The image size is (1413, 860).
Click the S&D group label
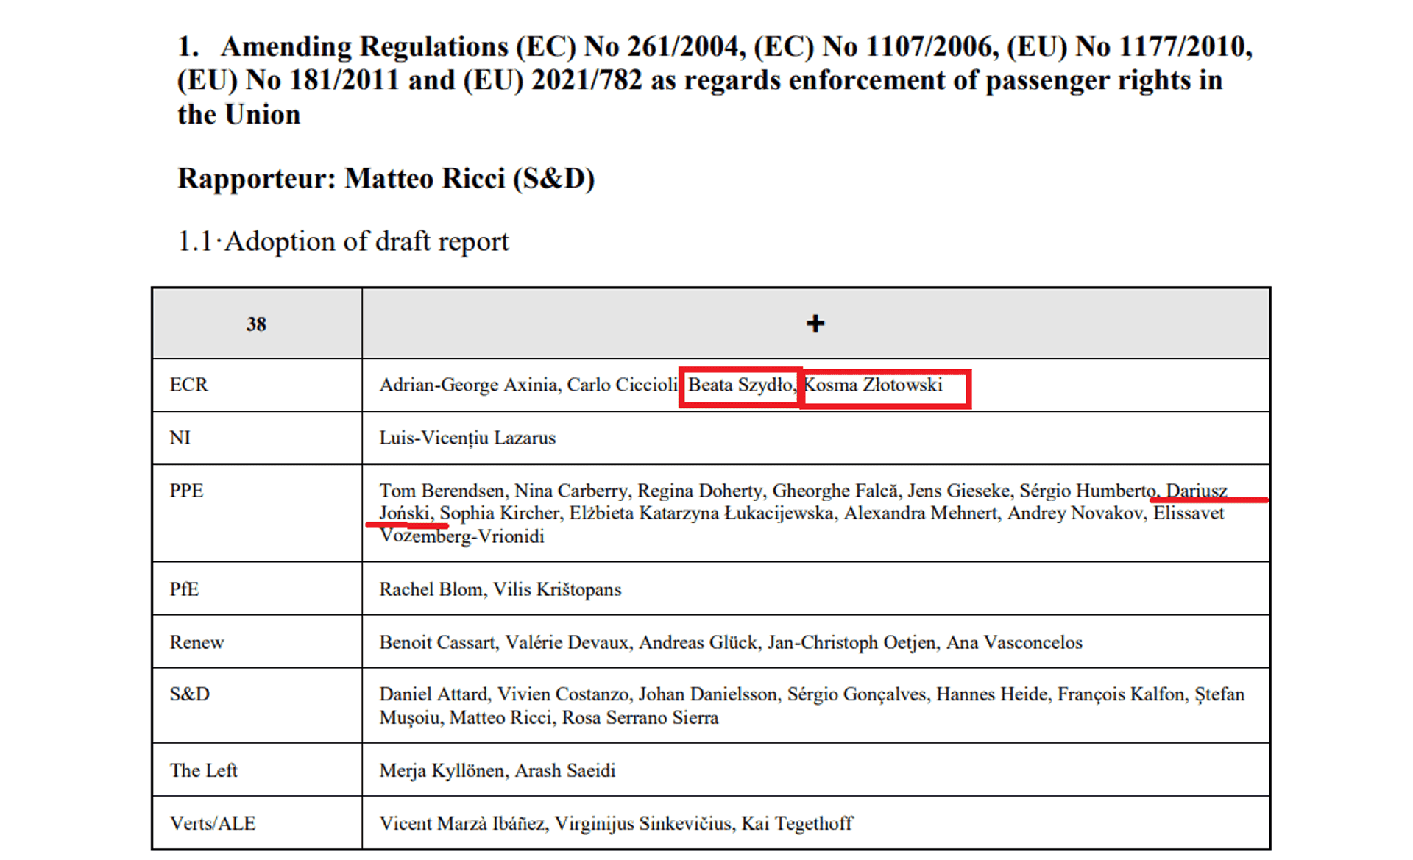click(x=189, y=694)
